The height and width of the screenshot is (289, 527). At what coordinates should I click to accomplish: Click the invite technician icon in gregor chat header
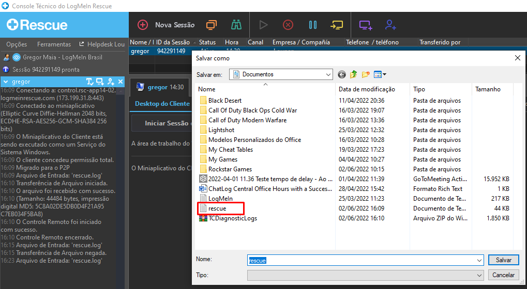tap(111, 82)
